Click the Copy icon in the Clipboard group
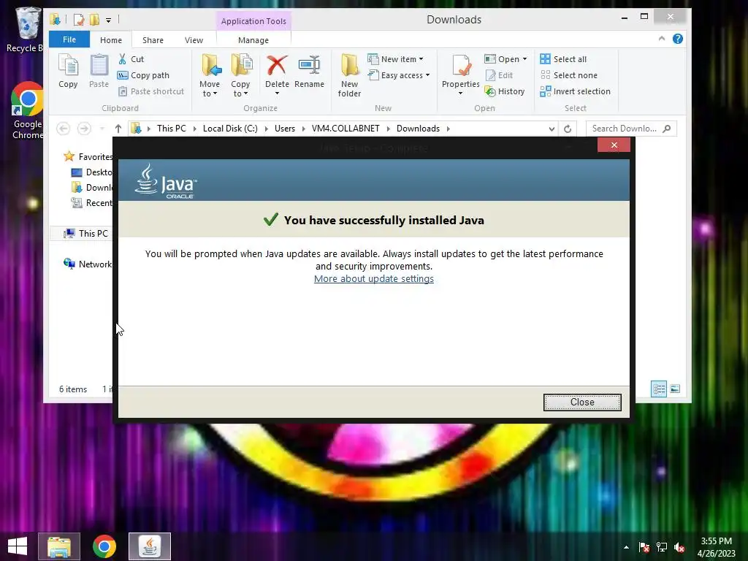Screen dimensions: 748x561 pyautogui.click(x=68, y=71)
